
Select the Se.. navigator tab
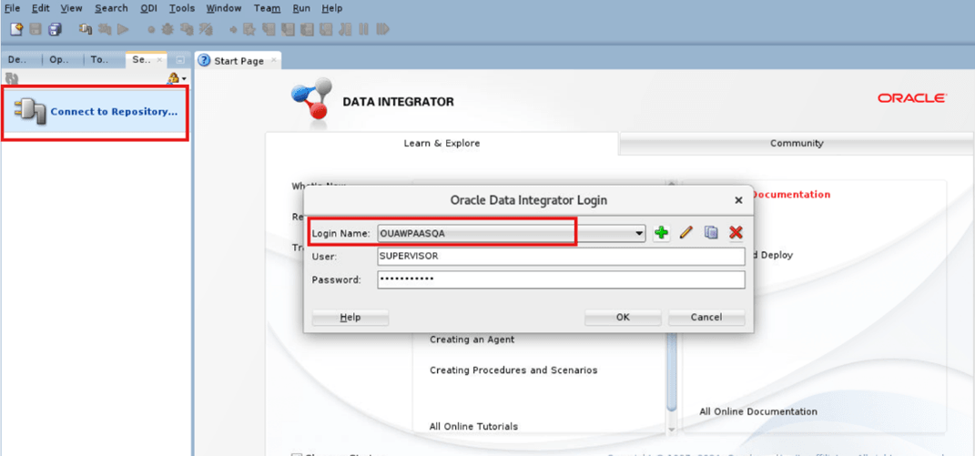(141, 60)
